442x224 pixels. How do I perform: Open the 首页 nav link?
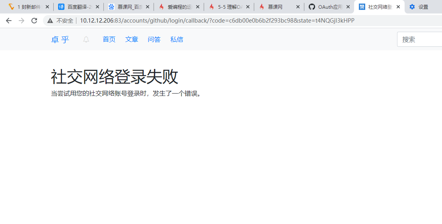tap(109, 39)
